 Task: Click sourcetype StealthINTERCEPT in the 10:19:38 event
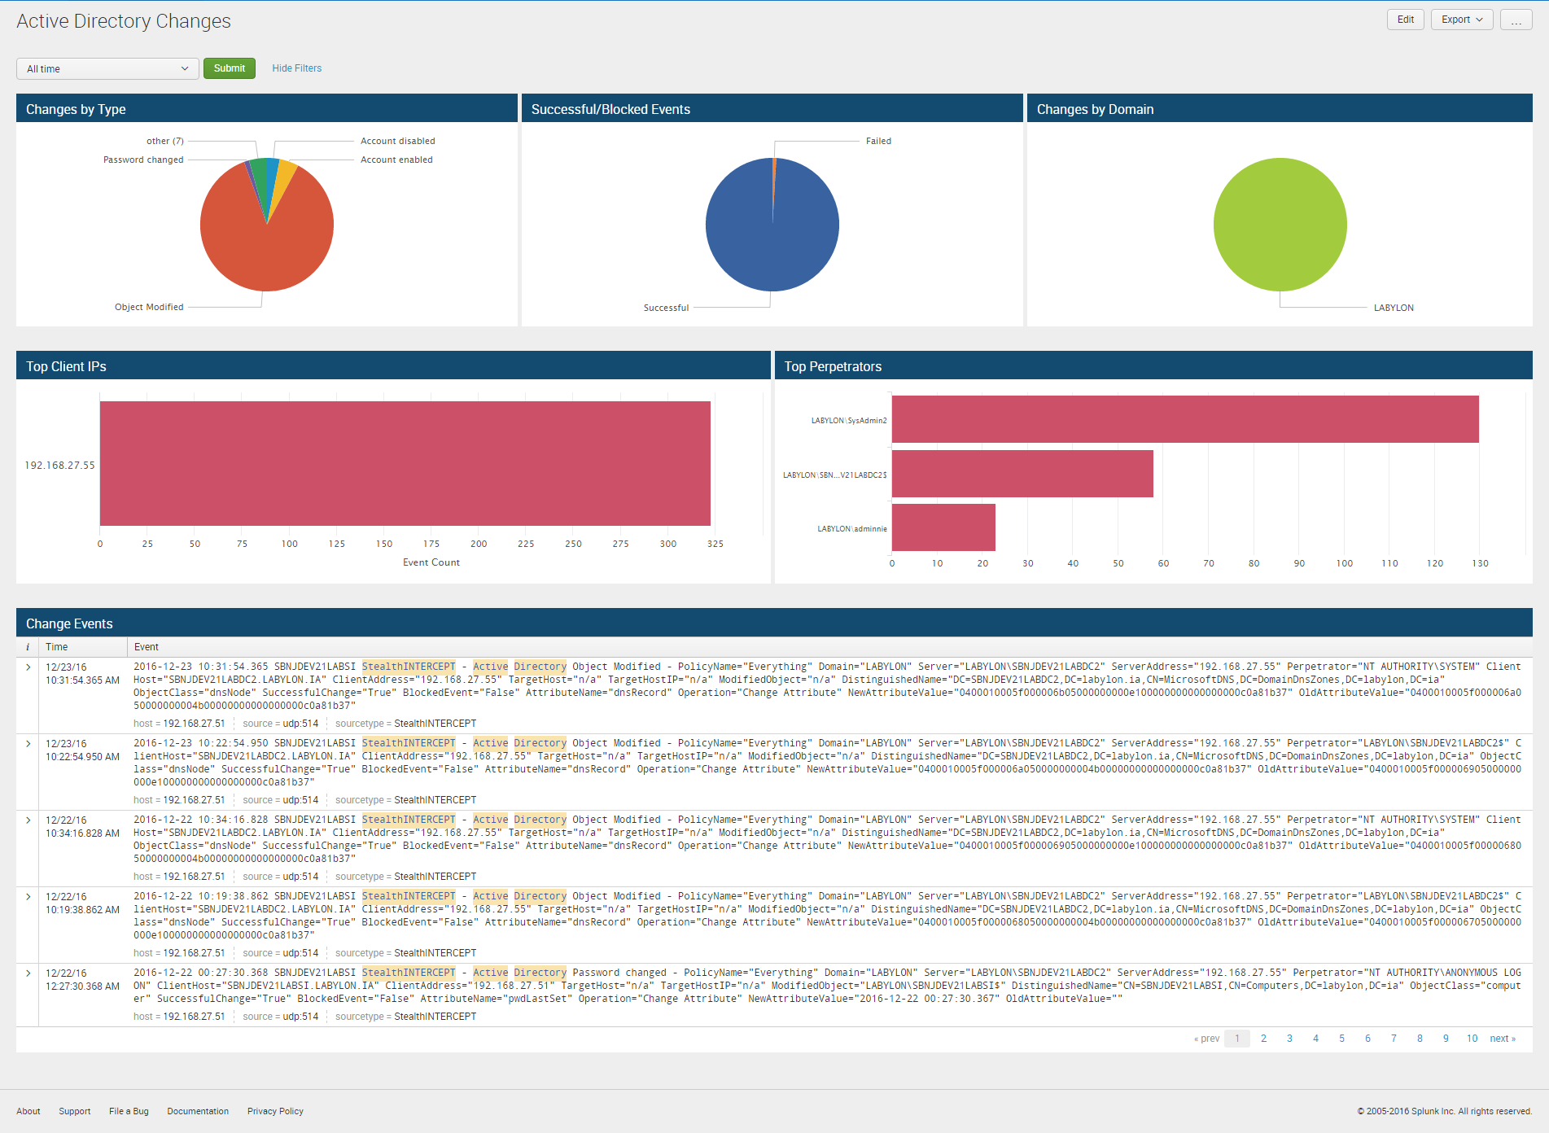tap(435, 953)
